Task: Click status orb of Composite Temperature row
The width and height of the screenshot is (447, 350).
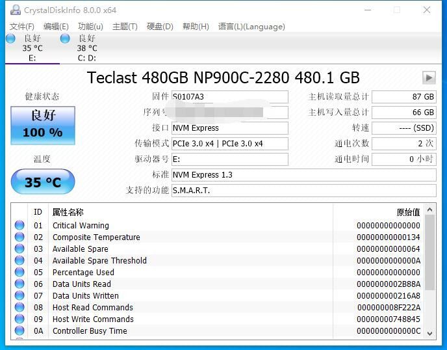Action: tap(19, 237)
